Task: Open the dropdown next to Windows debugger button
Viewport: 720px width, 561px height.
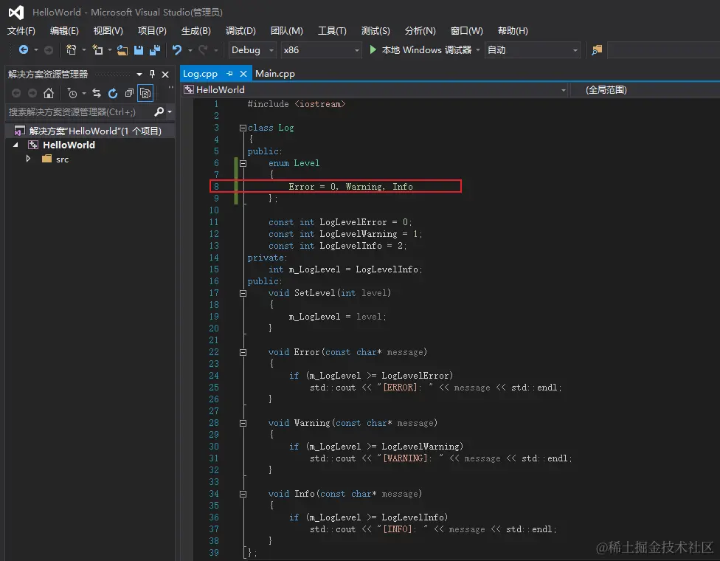Action: pos(478,49)
